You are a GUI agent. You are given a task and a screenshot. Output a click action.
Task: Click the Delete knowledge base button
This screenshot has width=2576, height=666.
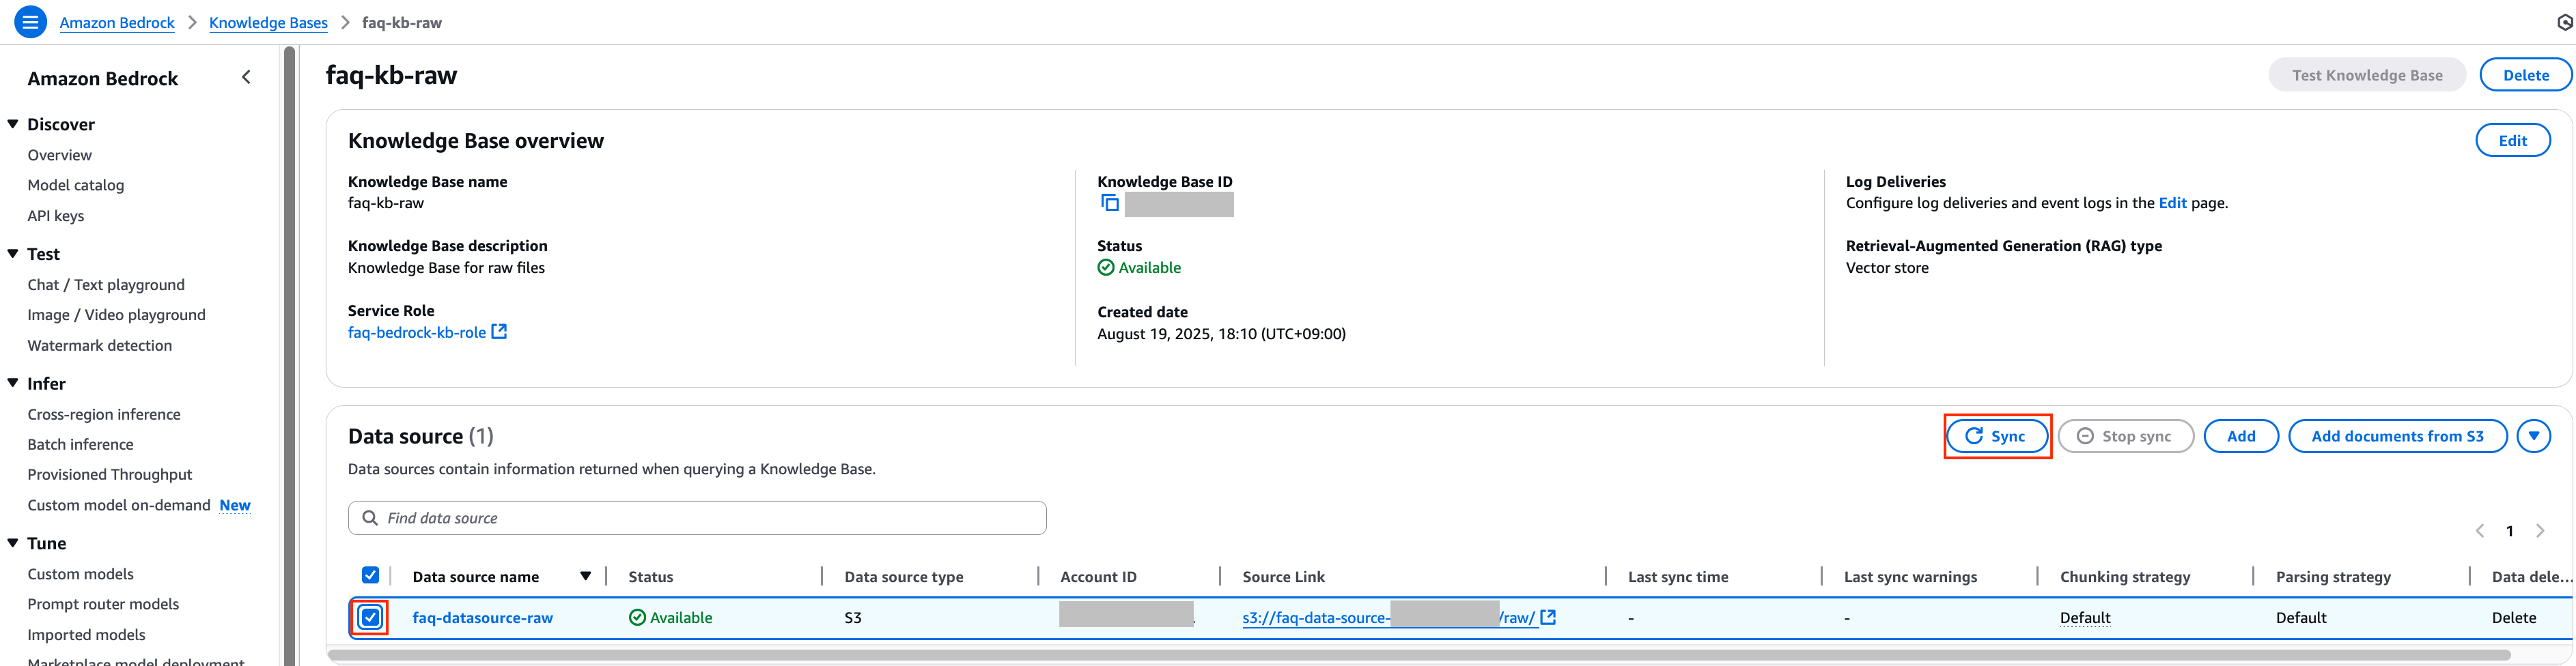tap(2526, 75)
